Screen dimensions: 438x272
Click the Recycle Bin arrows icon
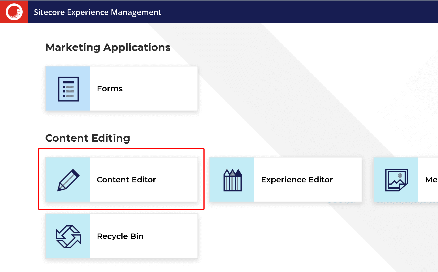click(68, 236)
